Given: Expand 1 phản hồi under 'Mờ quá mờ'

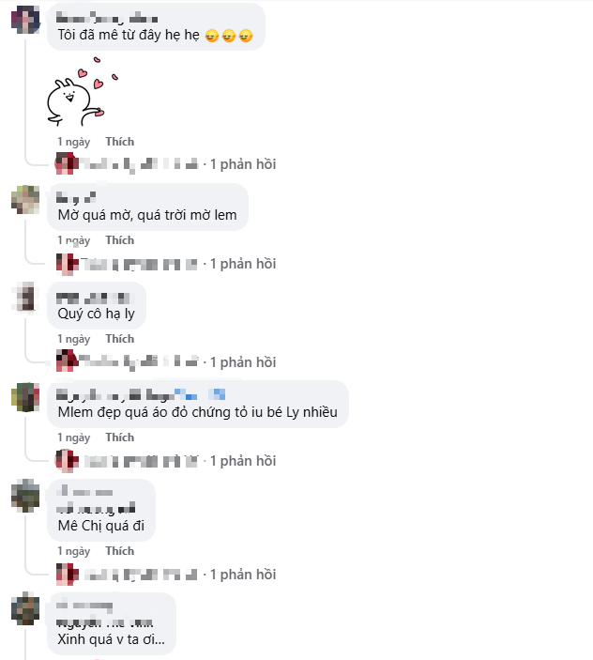Looking at the screenshot, I should point(243,264).
